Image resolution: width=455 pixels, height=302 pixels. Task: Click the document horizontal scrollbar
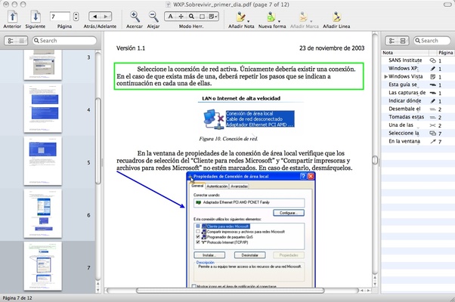point(230,291)
